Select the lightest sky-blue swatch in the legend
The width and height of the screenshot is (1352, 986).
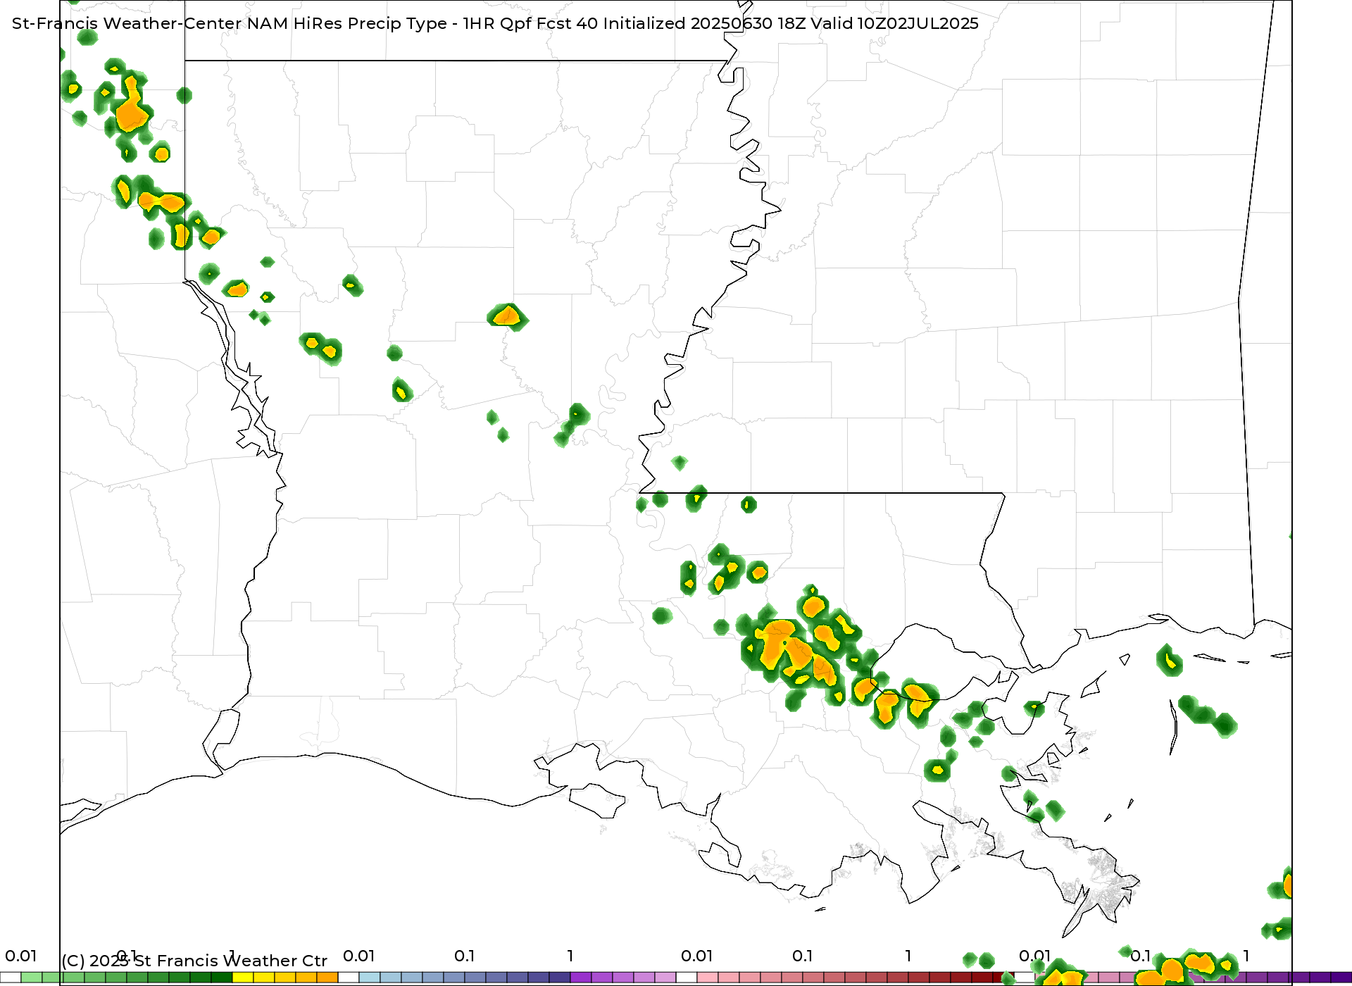370,978
